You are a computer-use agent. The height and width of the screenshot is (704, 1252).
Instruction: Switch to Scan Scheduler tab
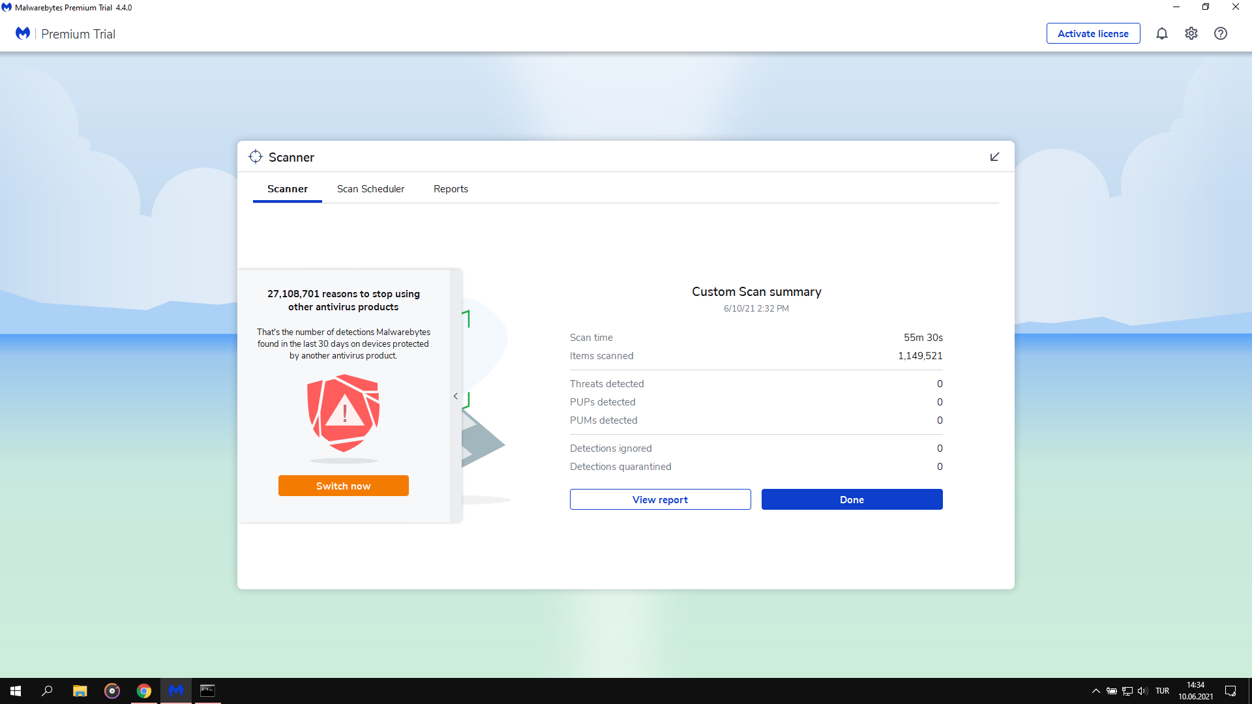click(x=370, y=189)
